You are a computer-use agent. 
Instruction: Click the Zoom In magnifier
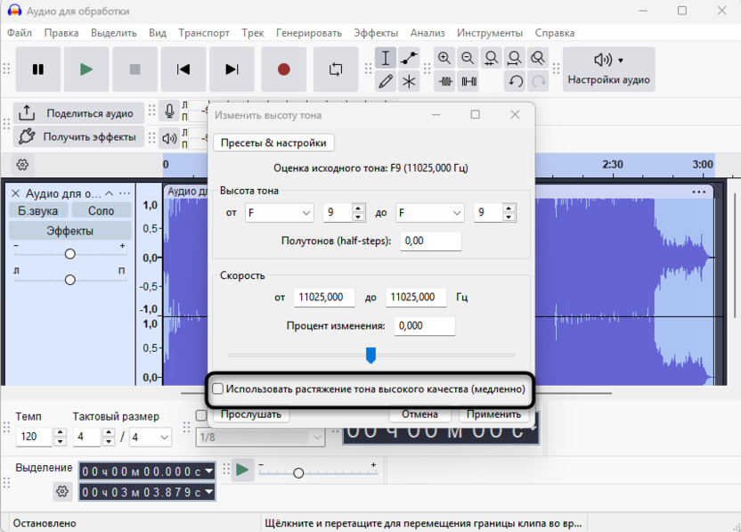click(444, 58)
